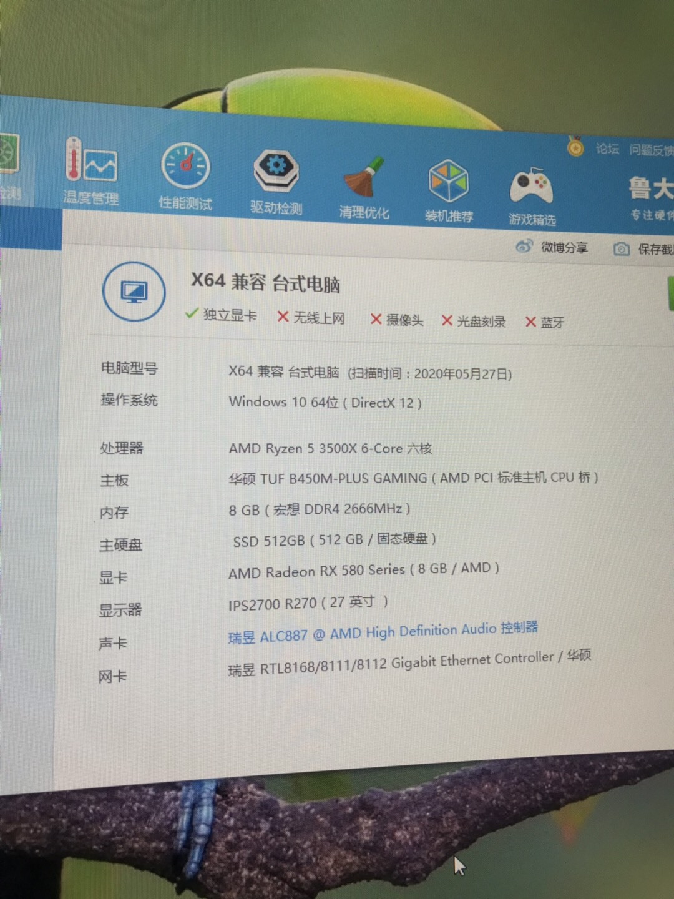Open the 论坛 forum link
Viewport: 674px width, 899px height.
tap(607, 149)
